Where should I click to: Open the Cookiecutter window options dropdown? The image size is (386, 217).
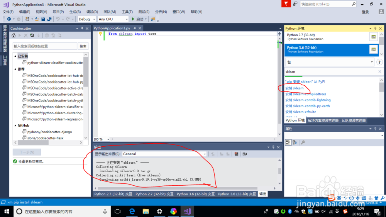pyautogui.click(x=77, y=28)
